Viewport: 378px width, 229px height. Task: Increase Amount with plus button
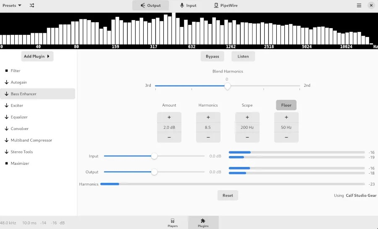[169, 117]
